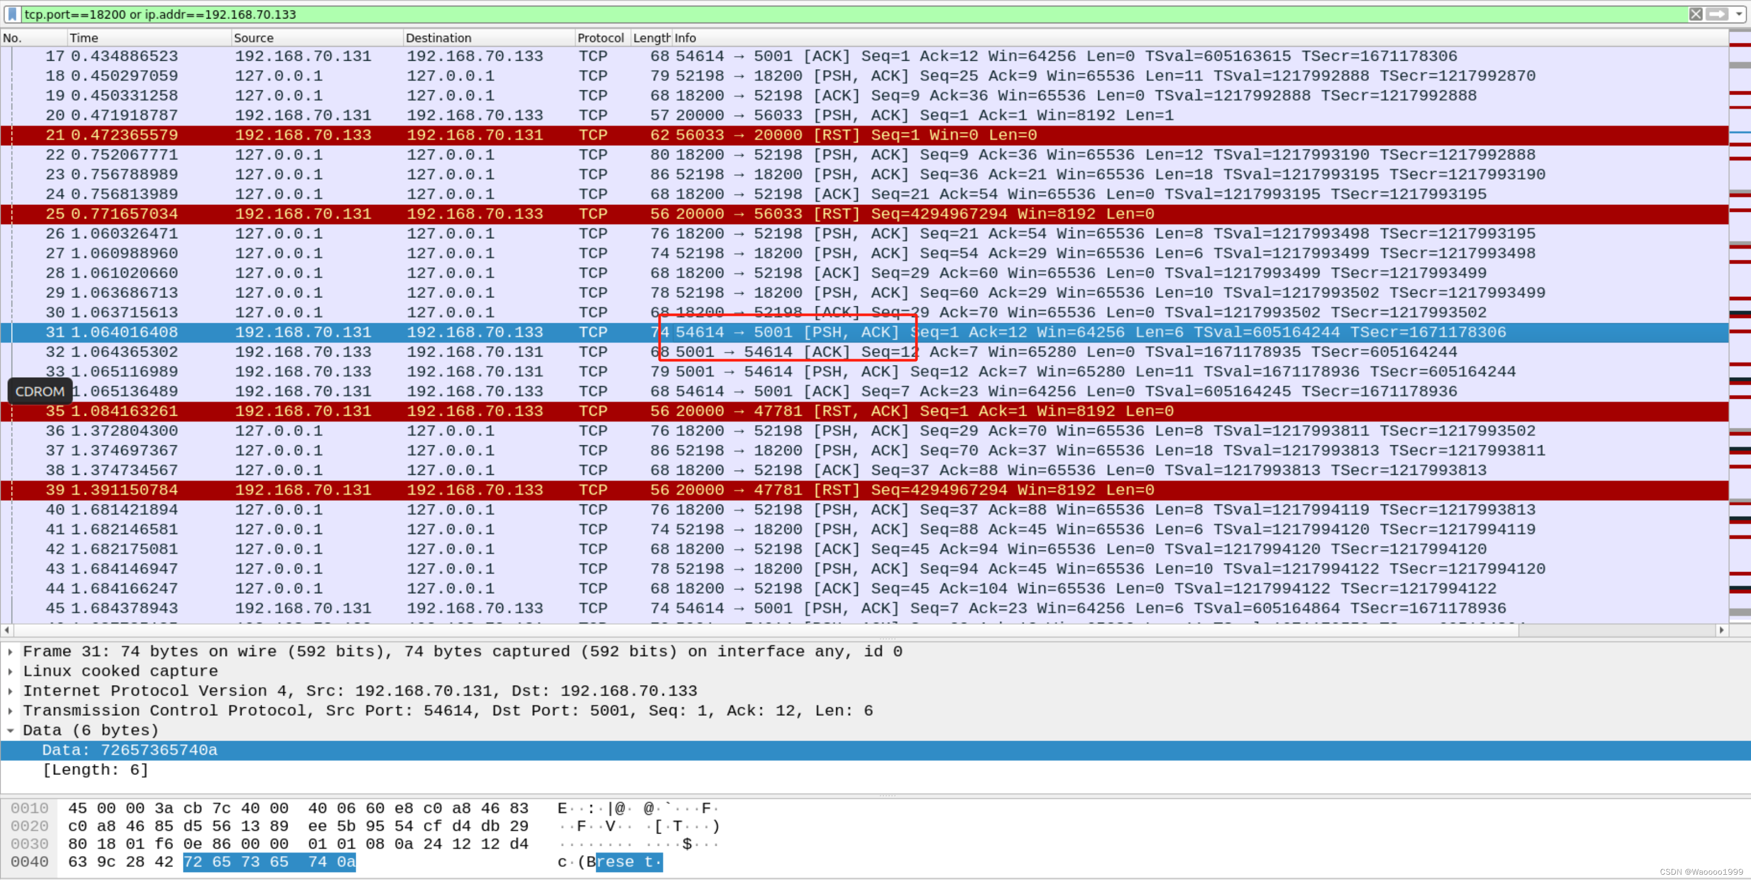Sort packets by the Time column
The height and width of the screenshot is (880, 1751).
pyautogui.click(x=149, y=38)
